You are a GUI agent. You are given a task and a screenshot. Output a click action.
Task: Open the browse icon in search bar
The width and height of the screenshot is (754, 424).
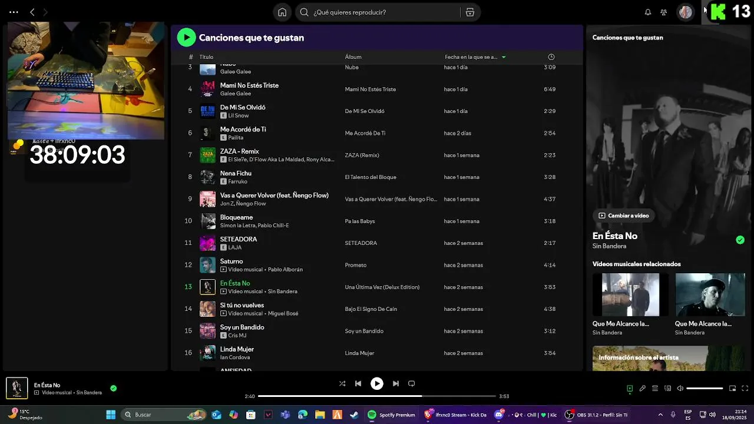pos(470,12)
